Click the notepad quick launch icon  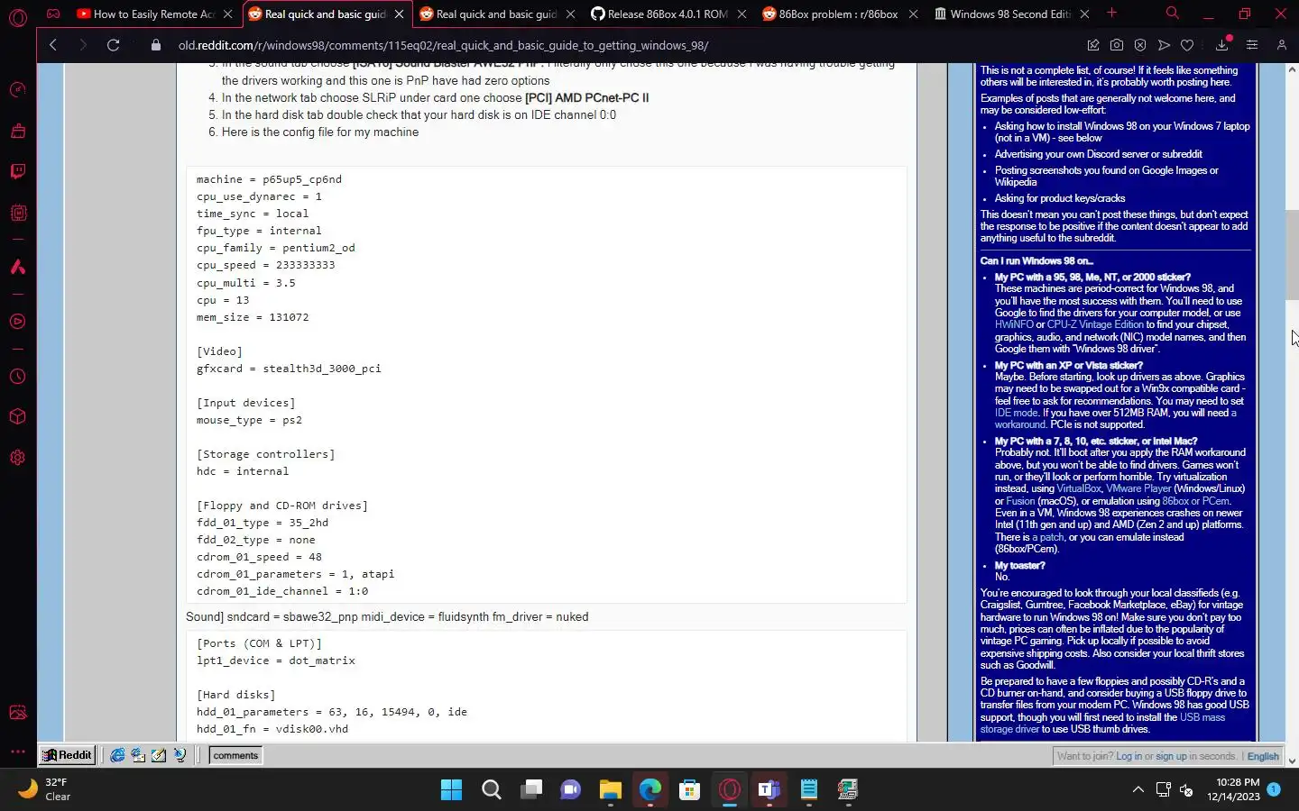click(x=159, y=755)
